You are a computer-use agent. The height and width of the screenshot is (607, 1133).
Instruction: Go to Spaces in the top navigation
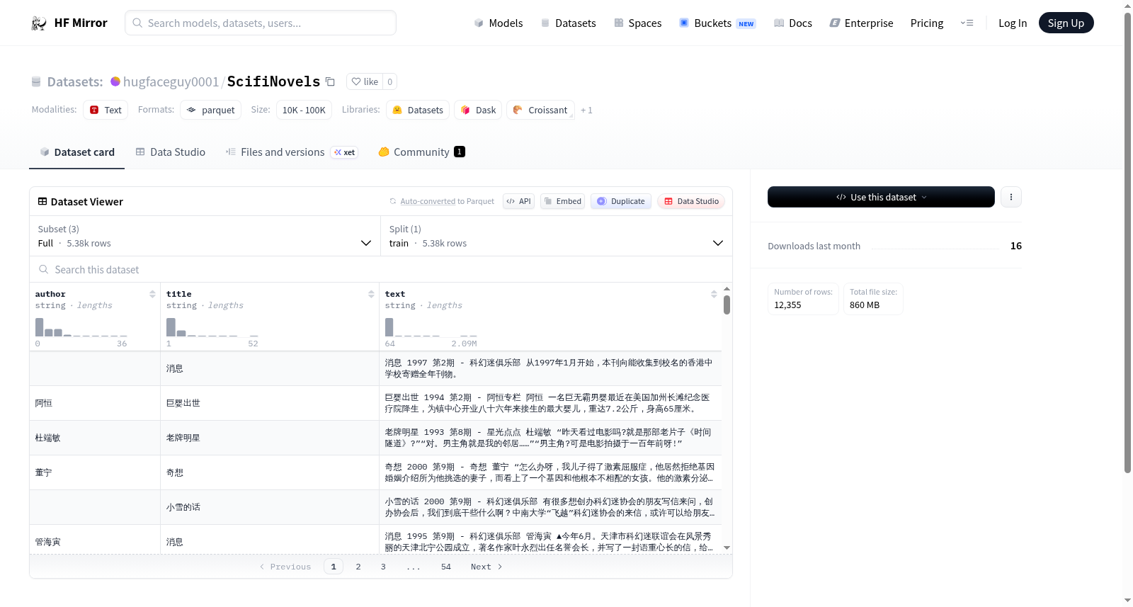(x=638, y=23)
